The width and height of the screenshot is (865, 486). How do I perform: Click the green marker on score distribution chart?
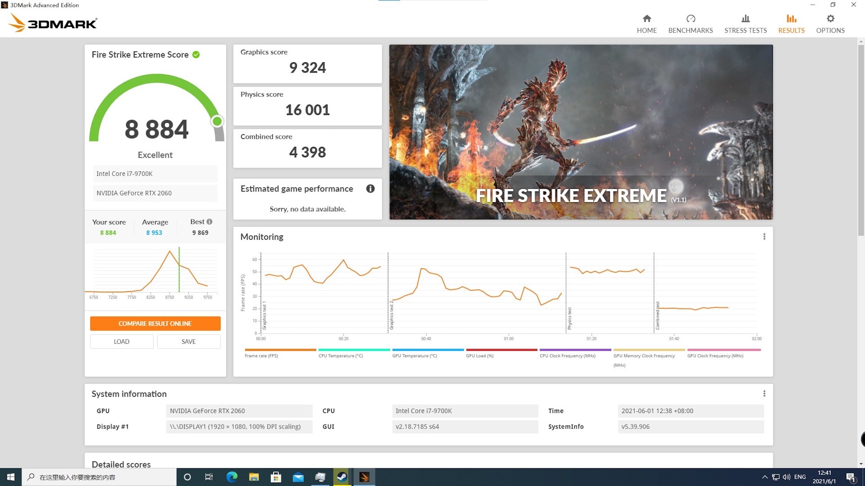tap(179, 270)
